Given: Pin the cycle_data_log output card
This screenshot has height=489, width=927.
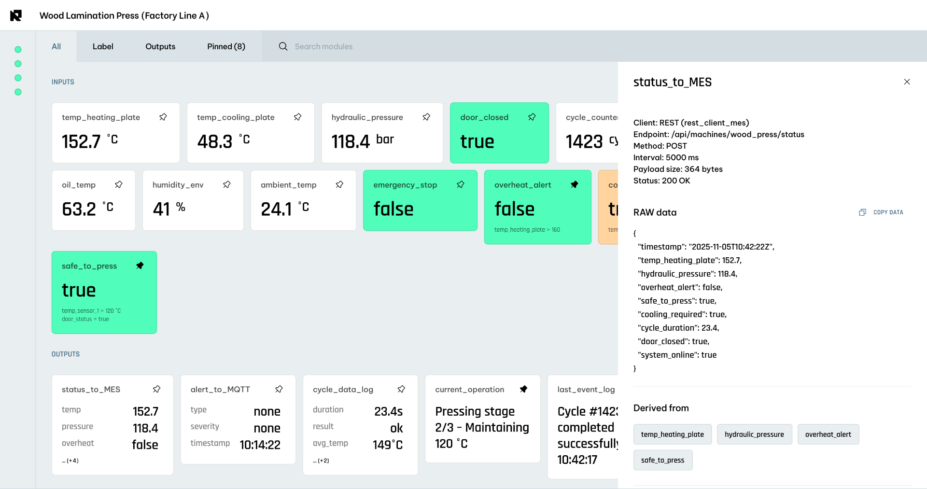Looking at the screenshot, I should pos(401,390).
